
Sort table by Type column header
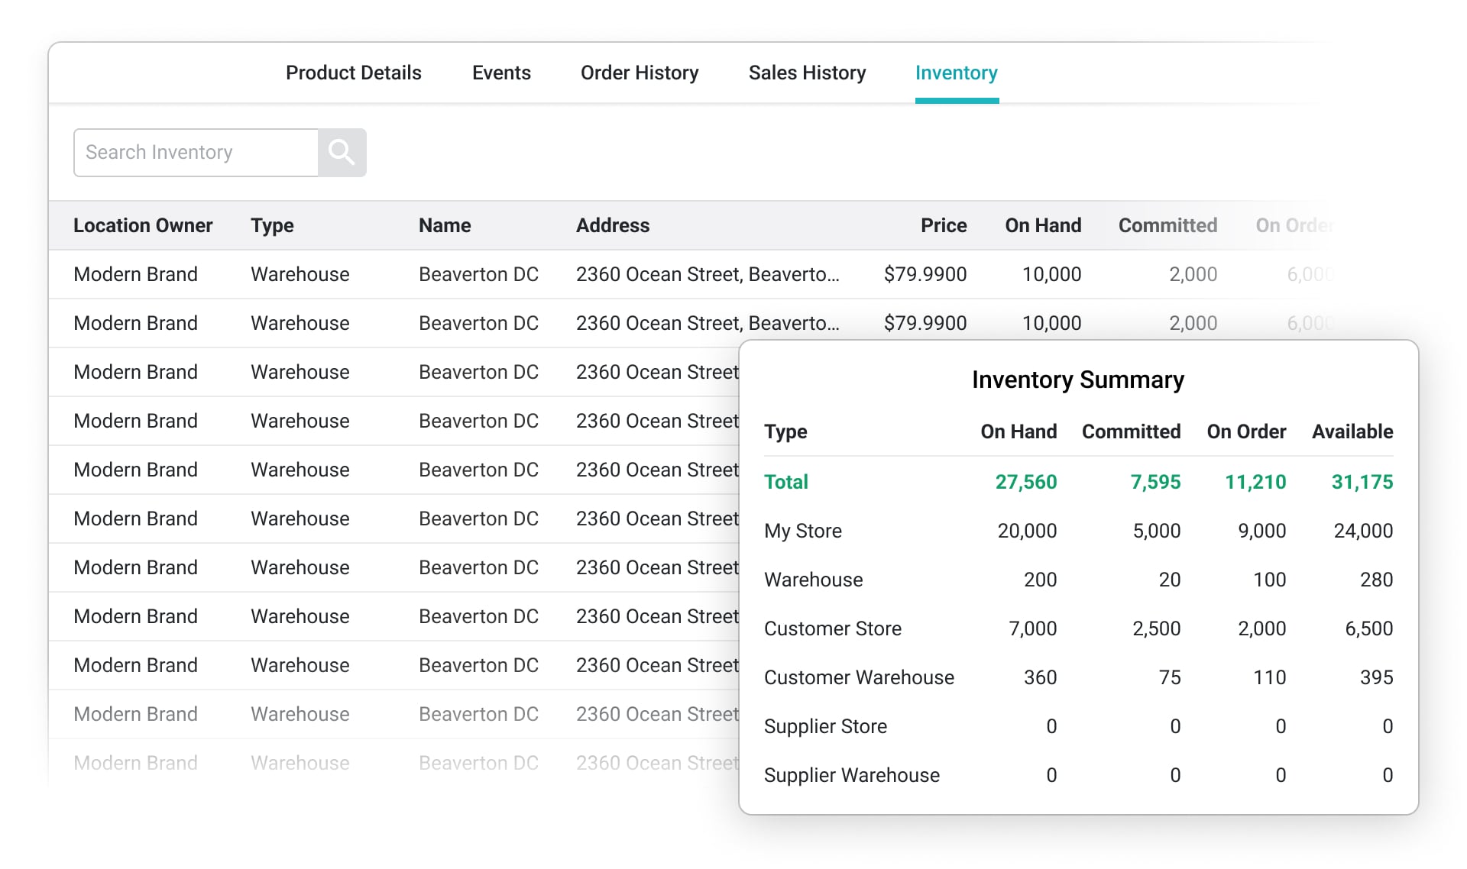tap(272, 225)
